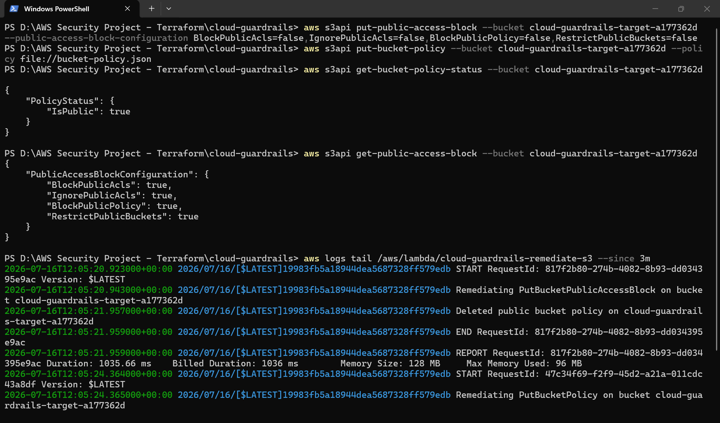Click the PowerShell icon on the tab
The height and width of the screenshot is (423, 720).
[x=14, y=9]
